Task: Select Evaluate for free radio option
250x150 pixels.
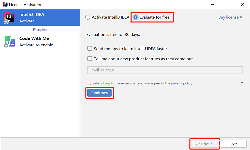Action: click(x=136, y=17)
